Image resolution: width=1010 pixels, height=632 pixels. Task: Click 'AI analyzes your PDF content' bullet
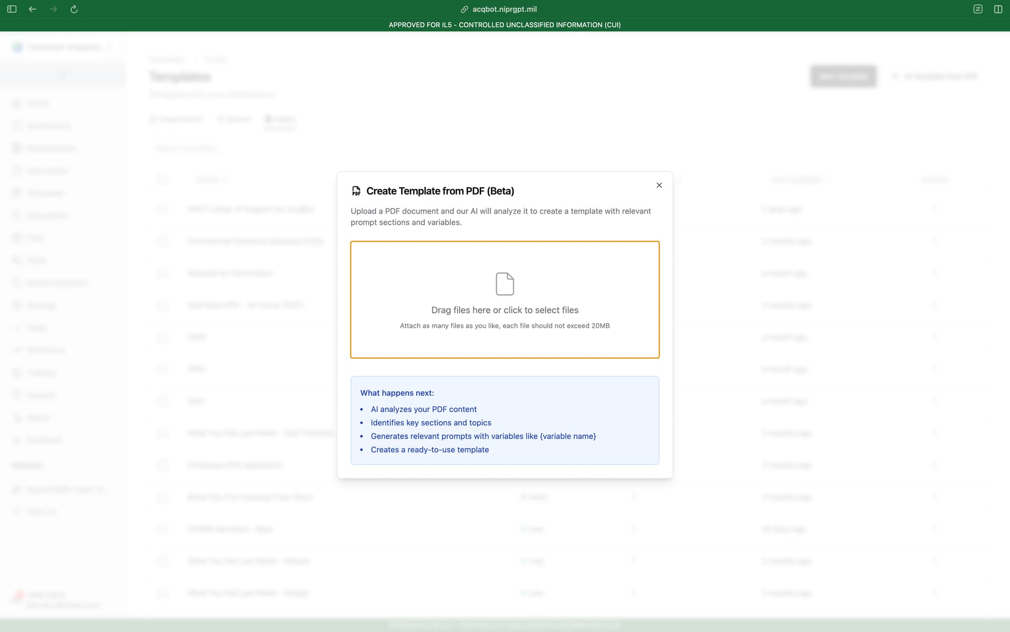423,409
